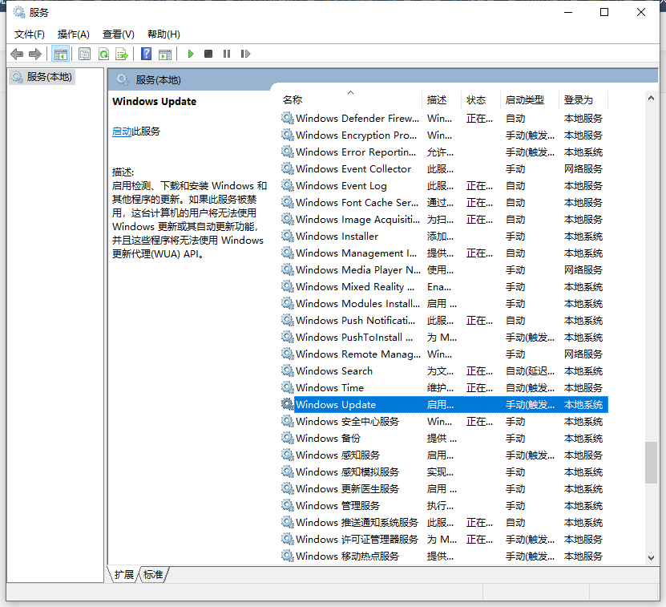Click 自动(延迟... startup type of Windows Search
Image resolution: width=666 pixels, height=607 pixels.
coord(530,371)
